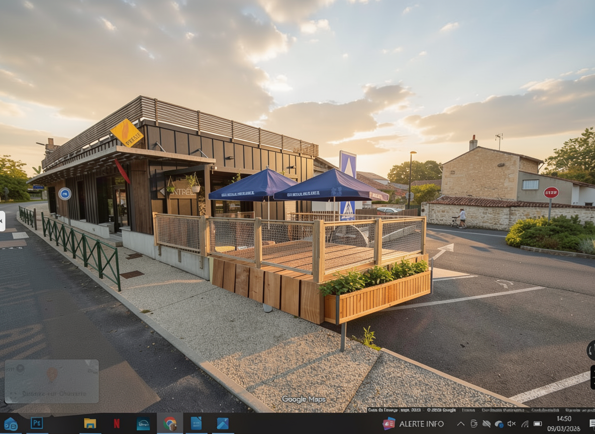
Task: Click the minimap thumbnail in Street View
Action: click(52, 381)
